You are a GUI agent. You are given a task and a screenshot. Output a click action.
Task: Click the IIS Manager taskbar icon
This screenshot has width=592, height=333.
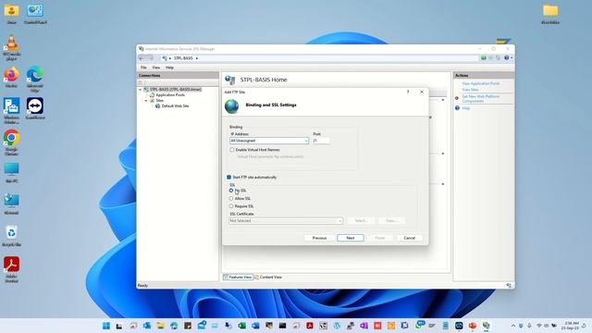coord(486,326)
